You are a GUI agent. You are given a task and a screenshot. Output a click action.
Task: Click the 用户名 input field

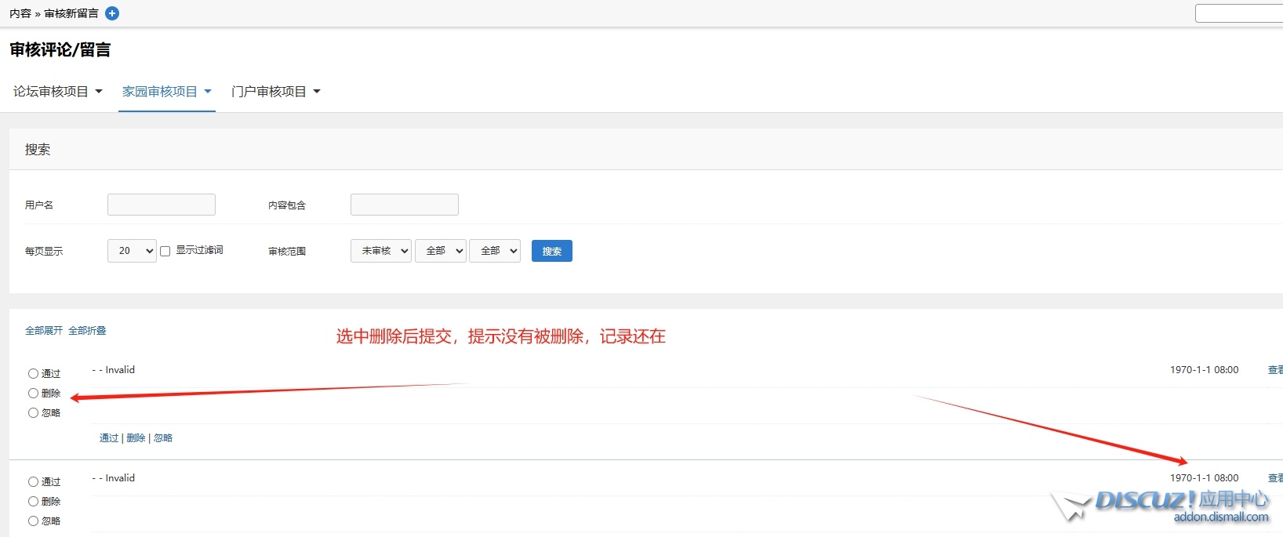click(x=162, y=205)
